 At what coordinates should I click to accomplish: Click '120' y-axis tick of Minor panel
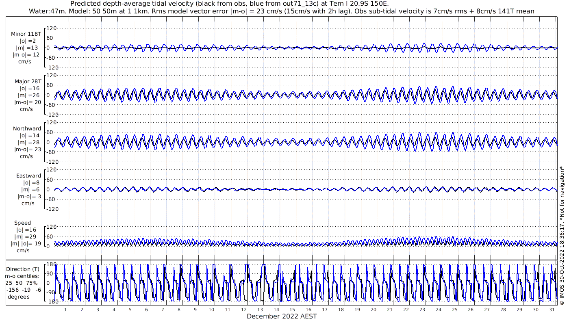coord(51,28)
